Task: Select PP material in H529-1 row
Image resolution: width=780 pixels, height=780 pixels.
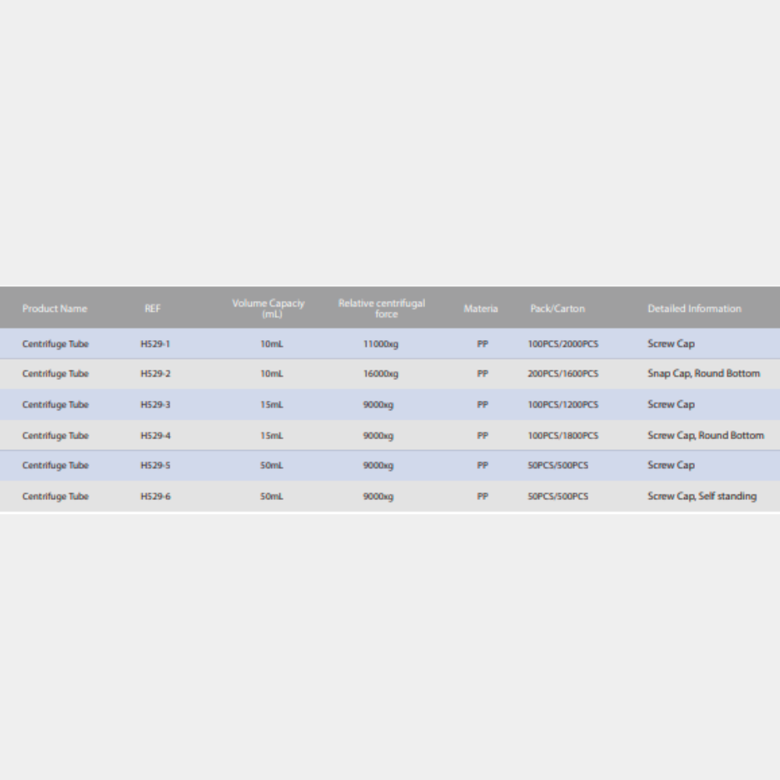Action: click(x=483, y=344)
